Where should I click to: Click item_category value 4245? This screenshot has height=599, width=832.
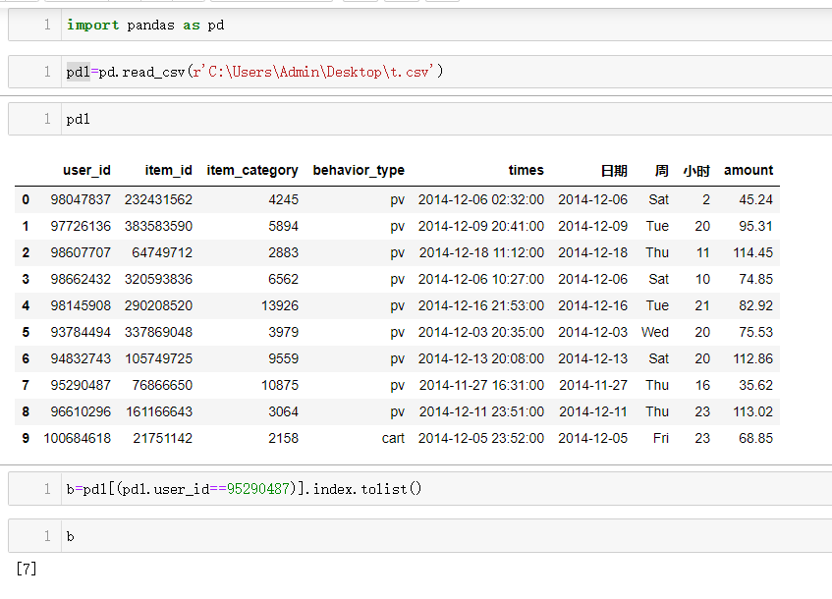pyautogui.click(x=283, y=199)
